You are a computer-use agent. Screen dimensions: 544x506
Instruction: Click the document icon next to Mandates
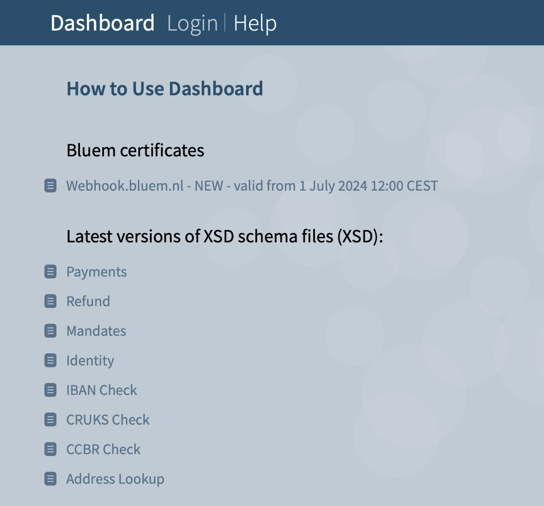coord(50,331)
